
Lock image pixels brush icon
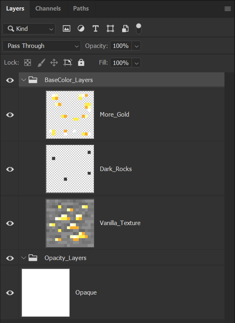click(x=41, y=63)
